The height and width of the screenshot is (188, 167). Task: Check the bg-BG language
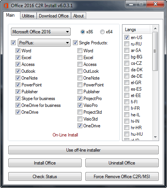coord(127,57)
